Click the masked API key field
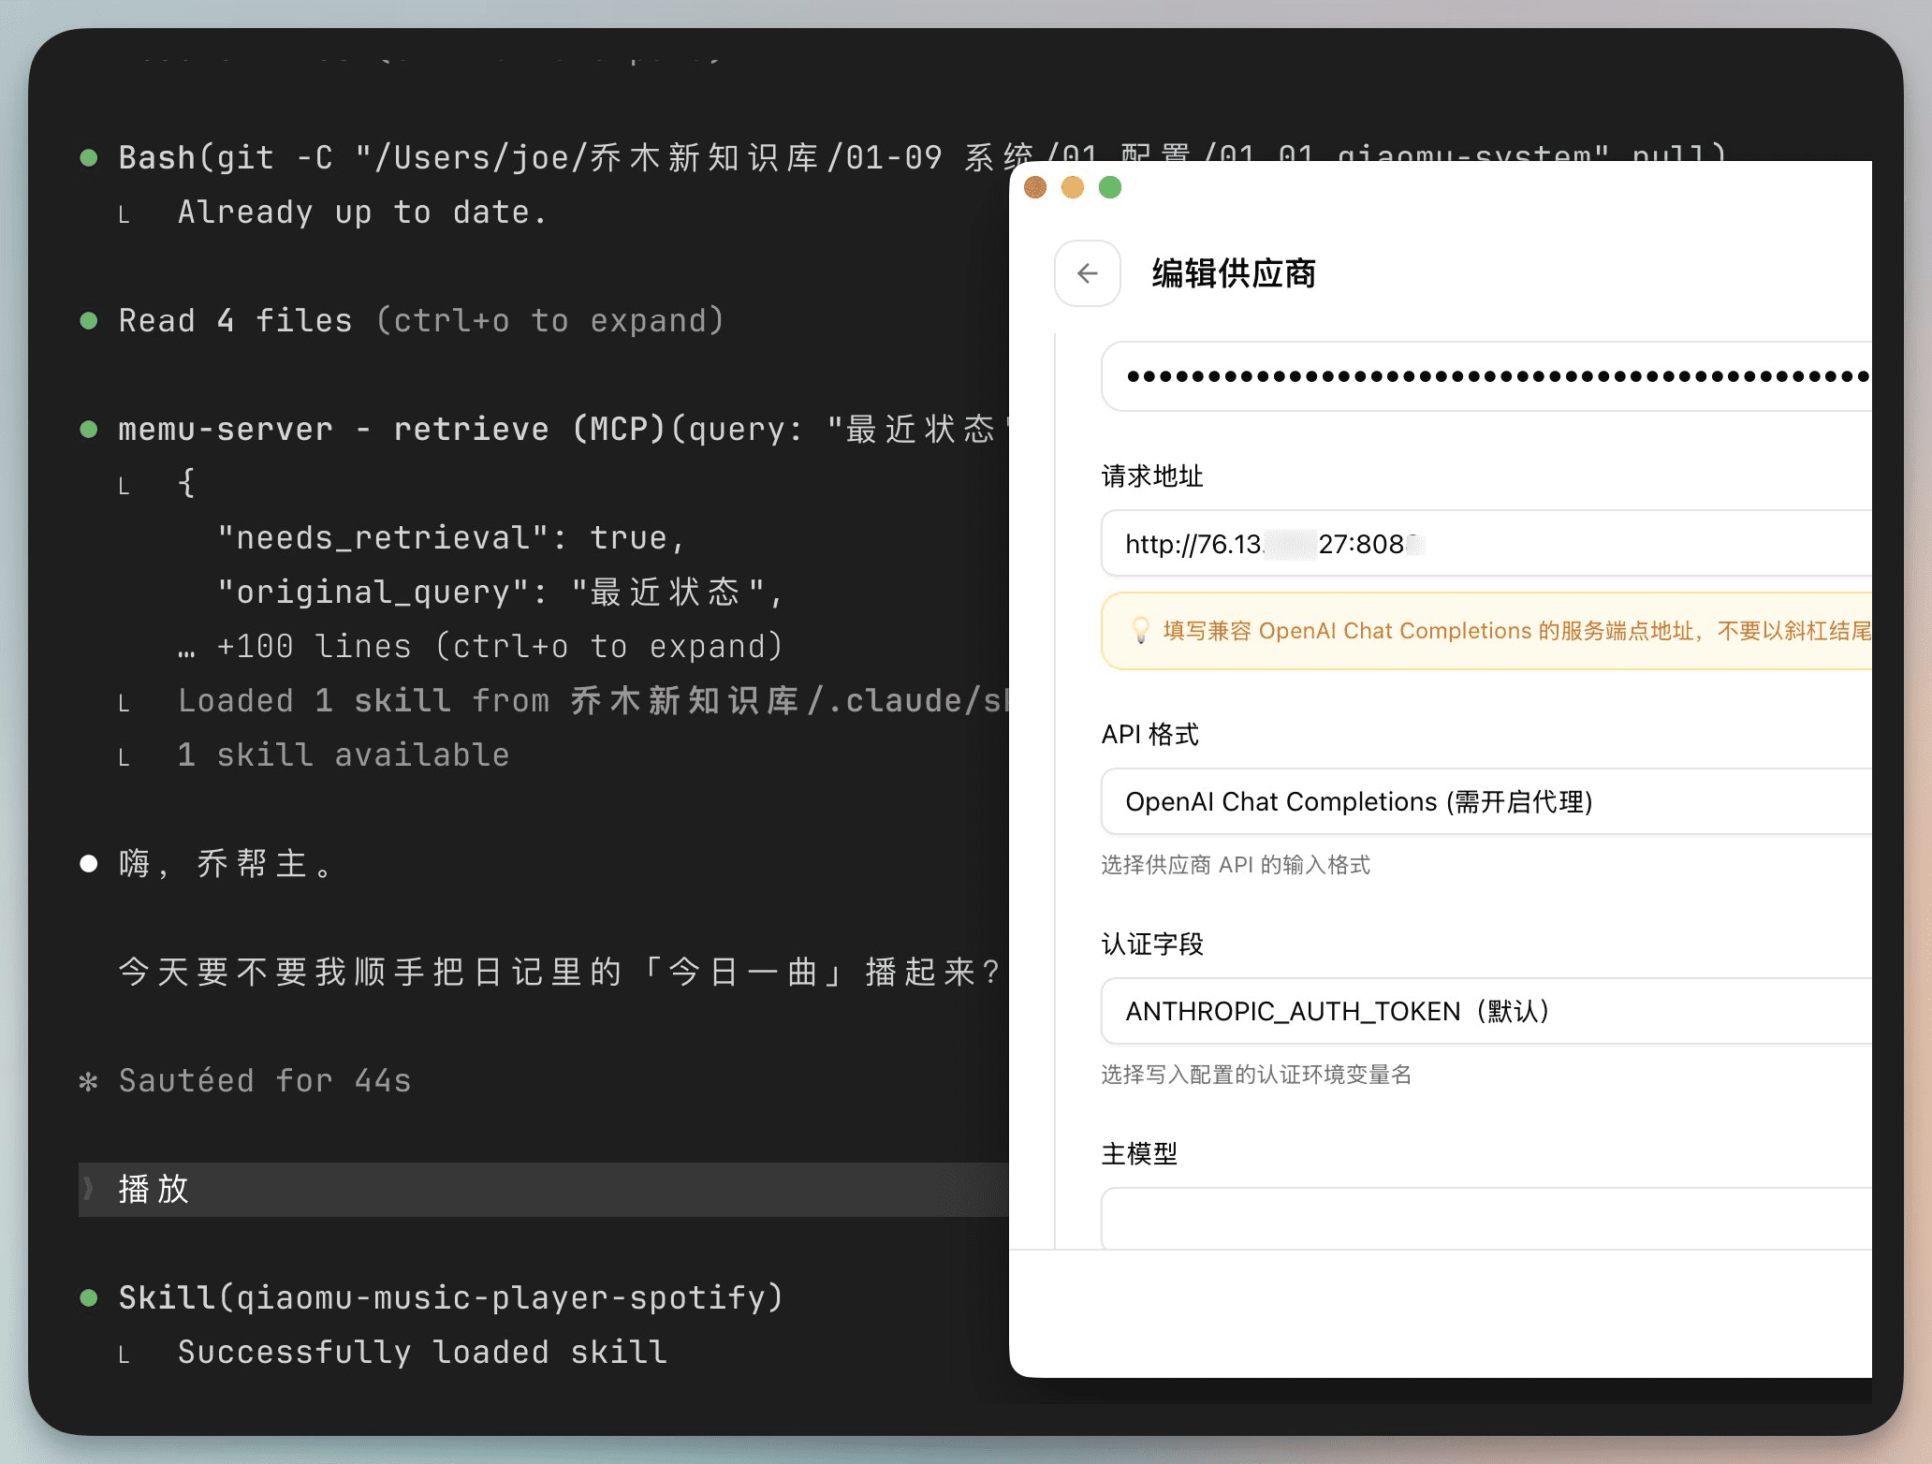 (x=1486, y=376)
